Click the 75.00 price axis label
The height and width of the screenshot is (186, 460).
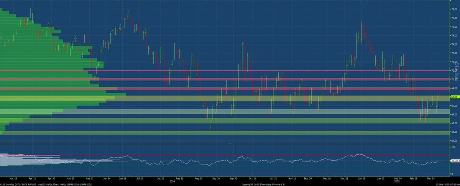453,35
